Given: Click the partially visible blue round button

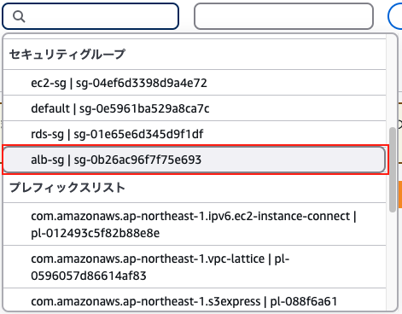Looking at the screenshot, I should tap(395, 16).
